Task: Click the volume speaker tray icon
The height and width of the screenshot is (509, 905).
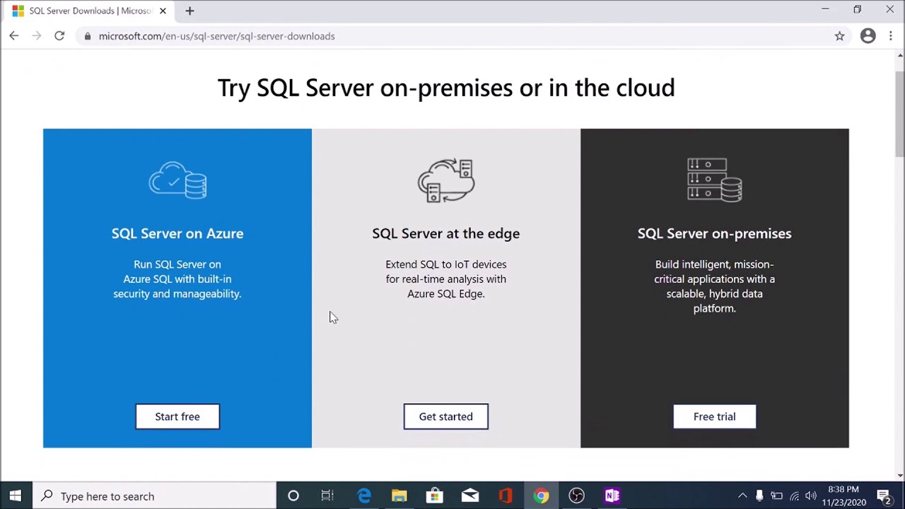Action: pos(811,496)
